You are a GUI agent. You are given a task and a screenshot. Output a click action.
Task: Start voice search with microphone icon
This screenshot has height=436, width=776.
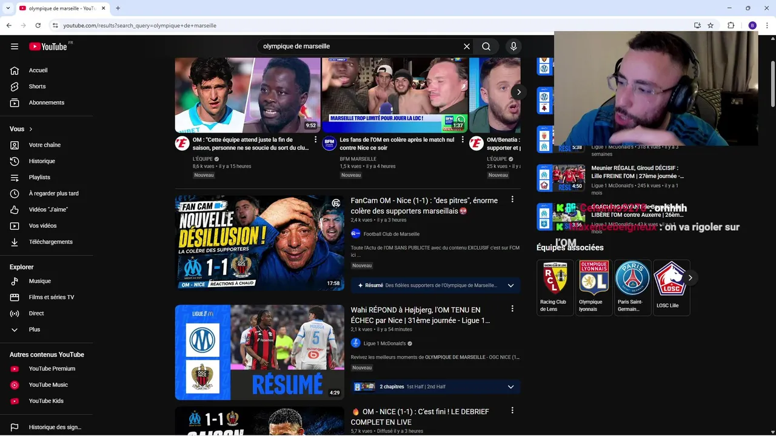pyautogui.click(x=513, y=47)
